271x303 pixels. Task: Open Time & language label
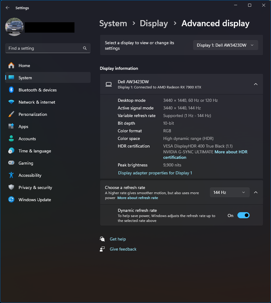point(35,151)
